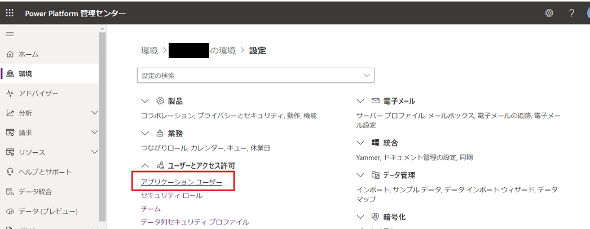
Task: Click the headset icon beside ヘルプとサポート
Action: tap(10, 172)
